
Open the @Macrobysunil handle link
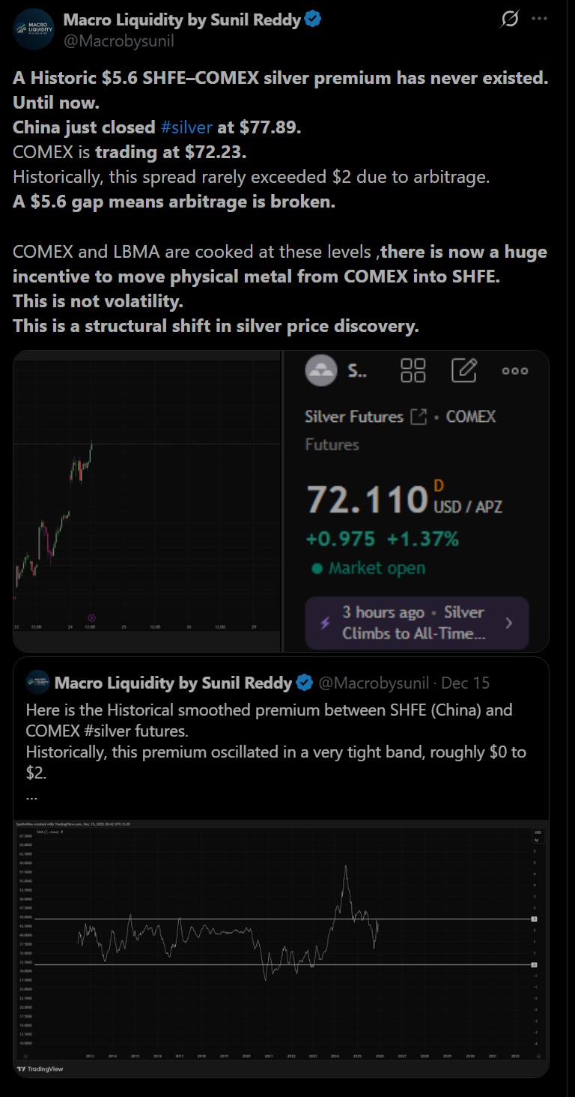click(118, 40)
